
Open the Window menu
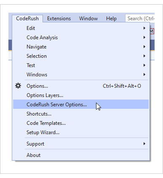point(88,19)
